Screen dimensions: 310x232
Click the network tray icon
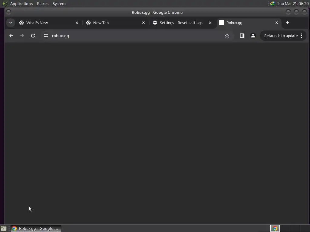tap(272, 4)
